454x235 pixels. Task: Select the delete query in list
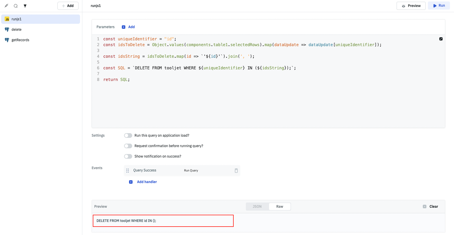pyautogui.click(x=17, y=30)
